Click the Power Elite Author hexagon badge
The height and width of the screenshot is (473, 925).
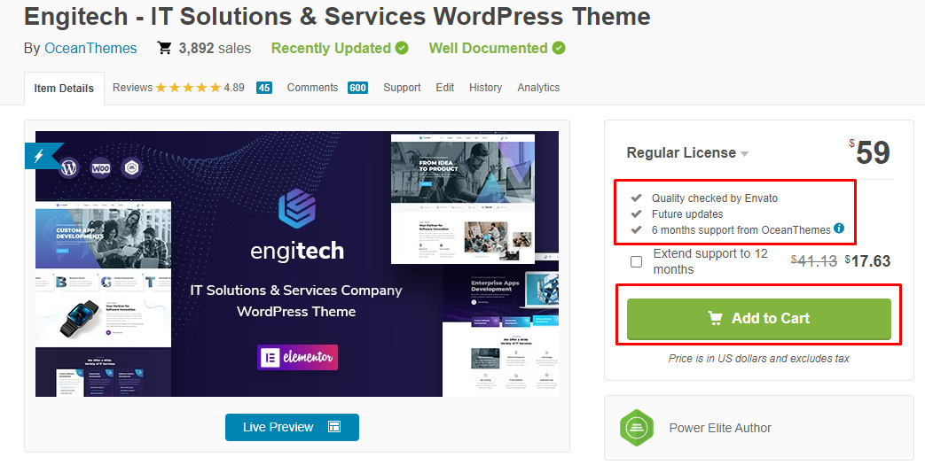[637, 428]
